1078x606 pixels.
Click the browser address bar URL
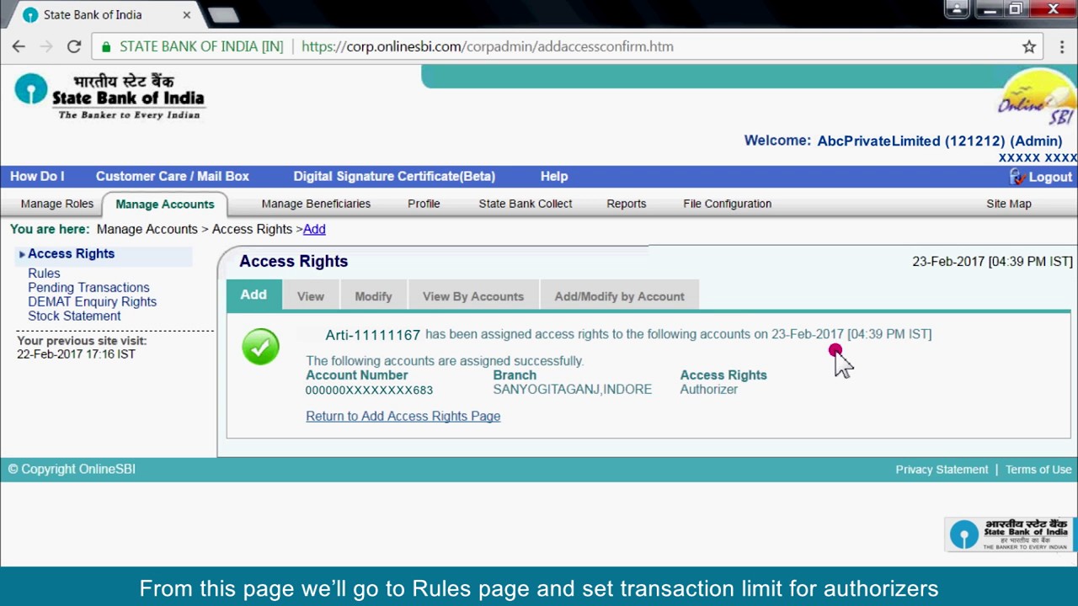(487, 46)
